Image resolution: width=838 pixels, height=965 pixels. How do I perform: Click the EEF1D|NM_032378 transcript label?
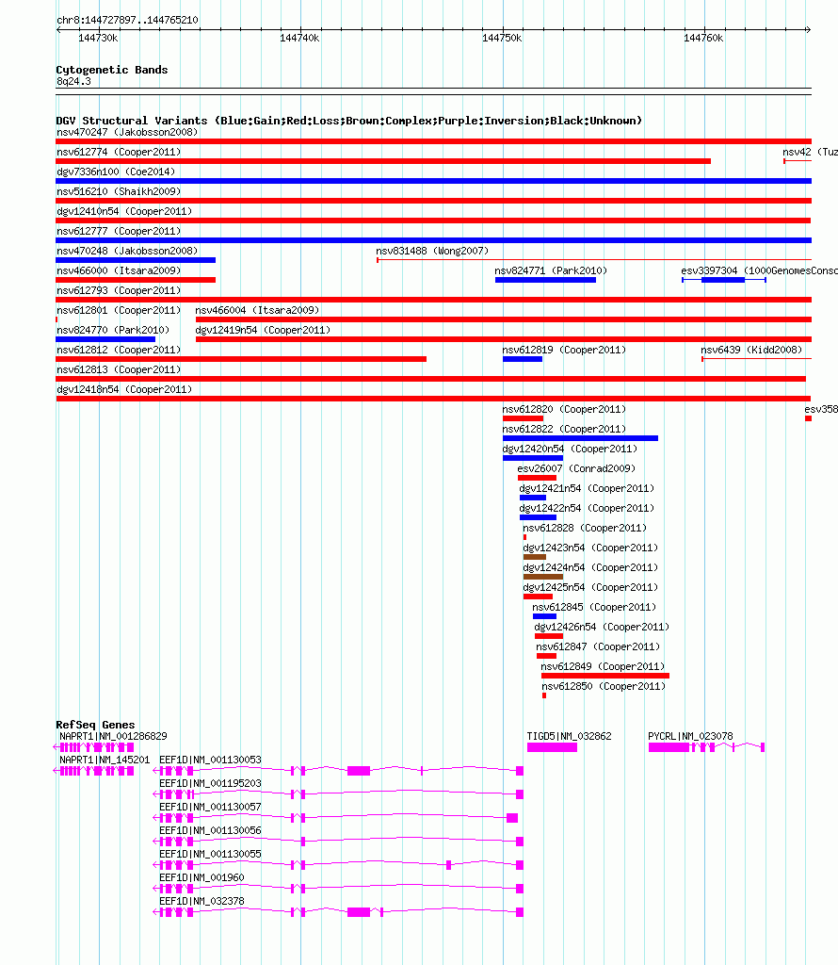point(201,900)
